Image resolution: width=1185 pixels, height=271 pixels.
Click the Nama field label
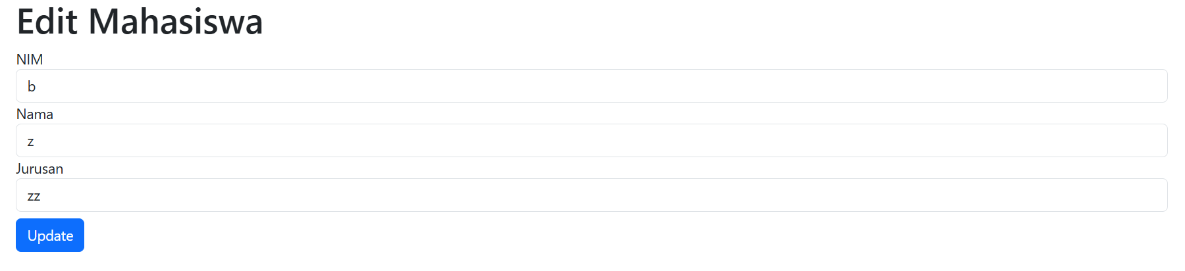[x=35, y=114]
